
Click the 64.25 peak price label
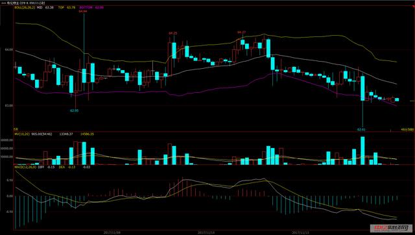click(x=173, y=33)
